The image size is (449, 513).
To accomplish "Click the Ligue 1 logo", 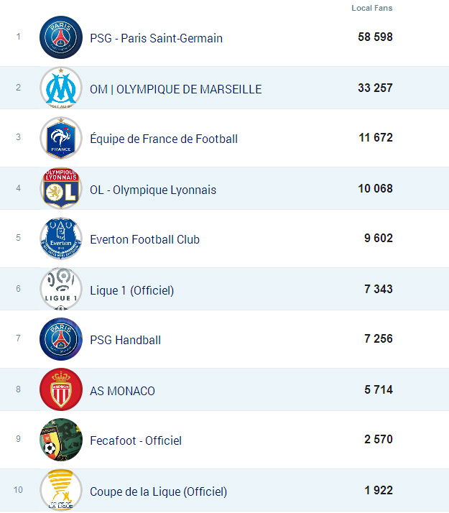I will click(61, 290).
